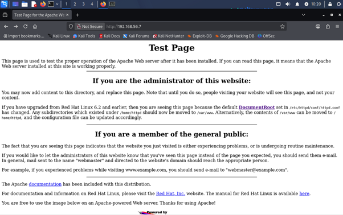Open the extensions puzzle icon
This screenshot has width=343, height=215.
328,26
